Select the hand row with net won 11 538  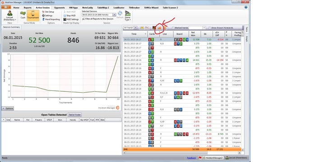(x=182, y=40)
